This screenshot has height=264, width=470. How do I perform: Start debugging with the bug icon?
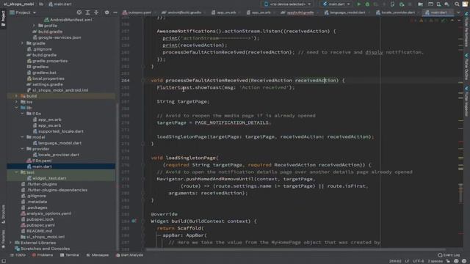(367, 4)
